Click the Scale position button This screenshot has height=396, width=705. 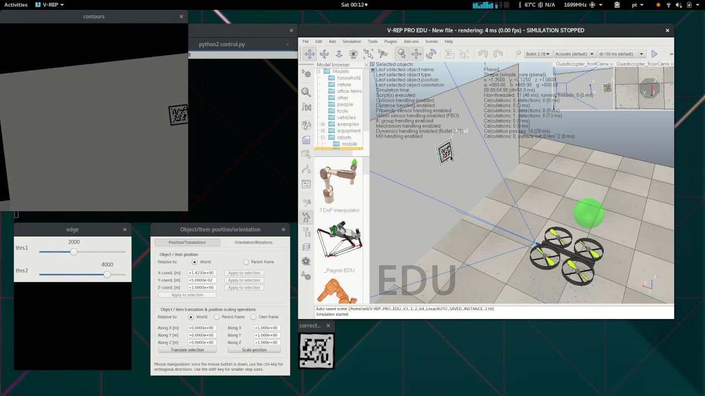pyautogui.click(x=254, y=350)
